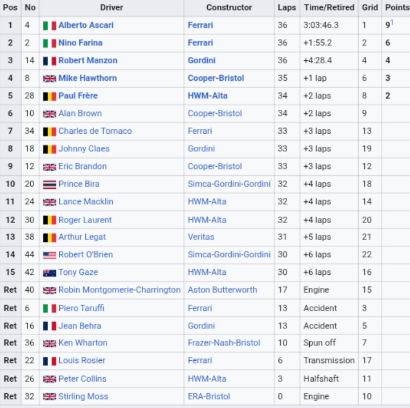Screen dimensions: 410x408
Task: Click the Thai flag beside Prince Bira
Action: pos(50,184)
